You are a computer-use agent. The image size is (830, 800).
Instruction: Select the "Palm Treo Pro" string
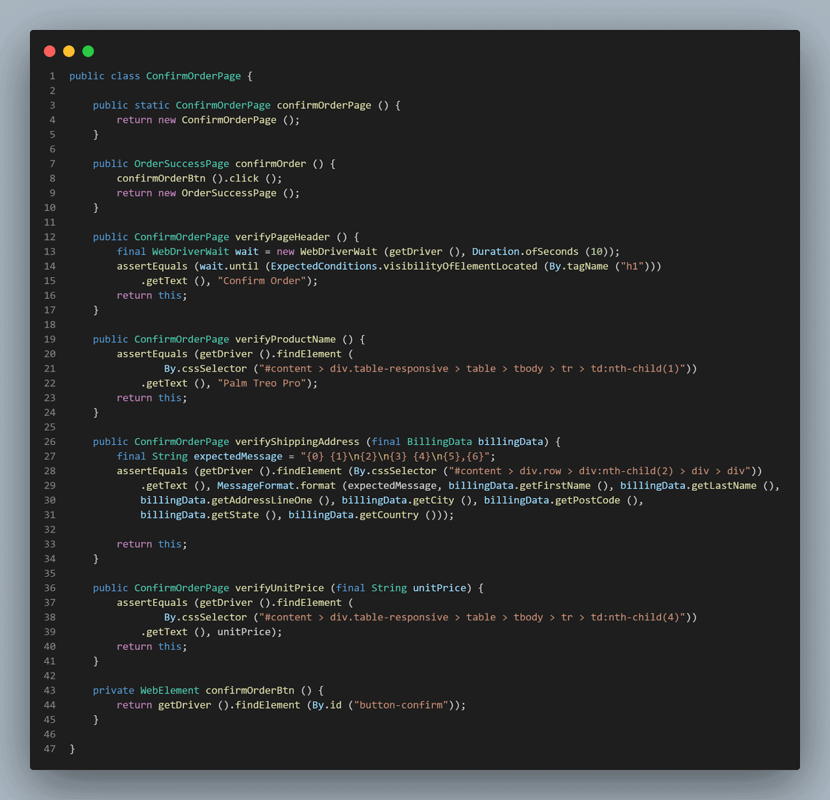(x=262, y=383)
